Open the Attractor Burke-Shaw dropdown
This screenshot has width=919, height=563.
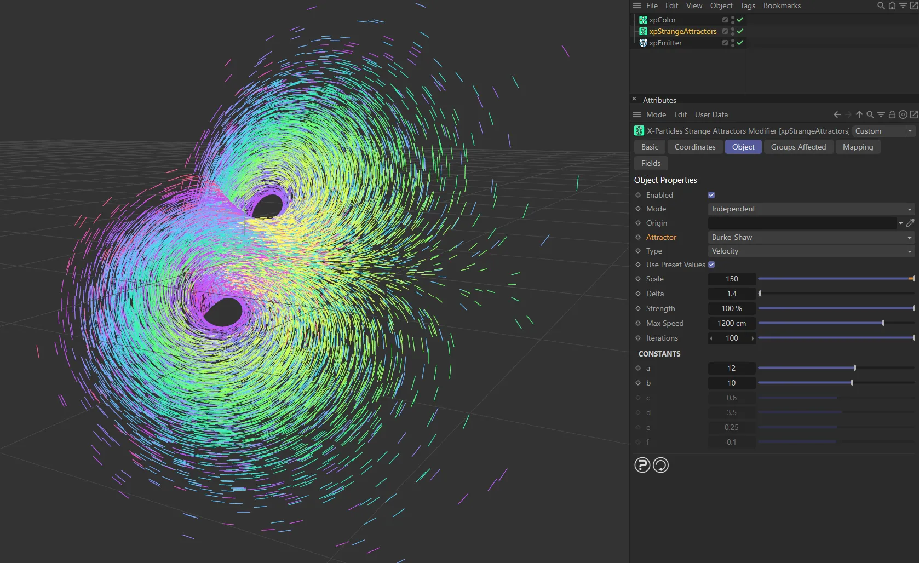[x=811, y=237]
